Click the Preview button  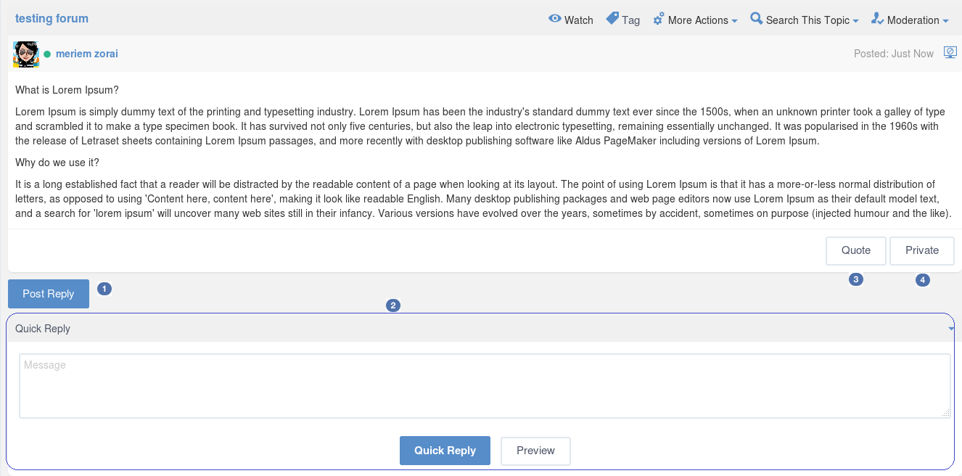click(535, 451)
